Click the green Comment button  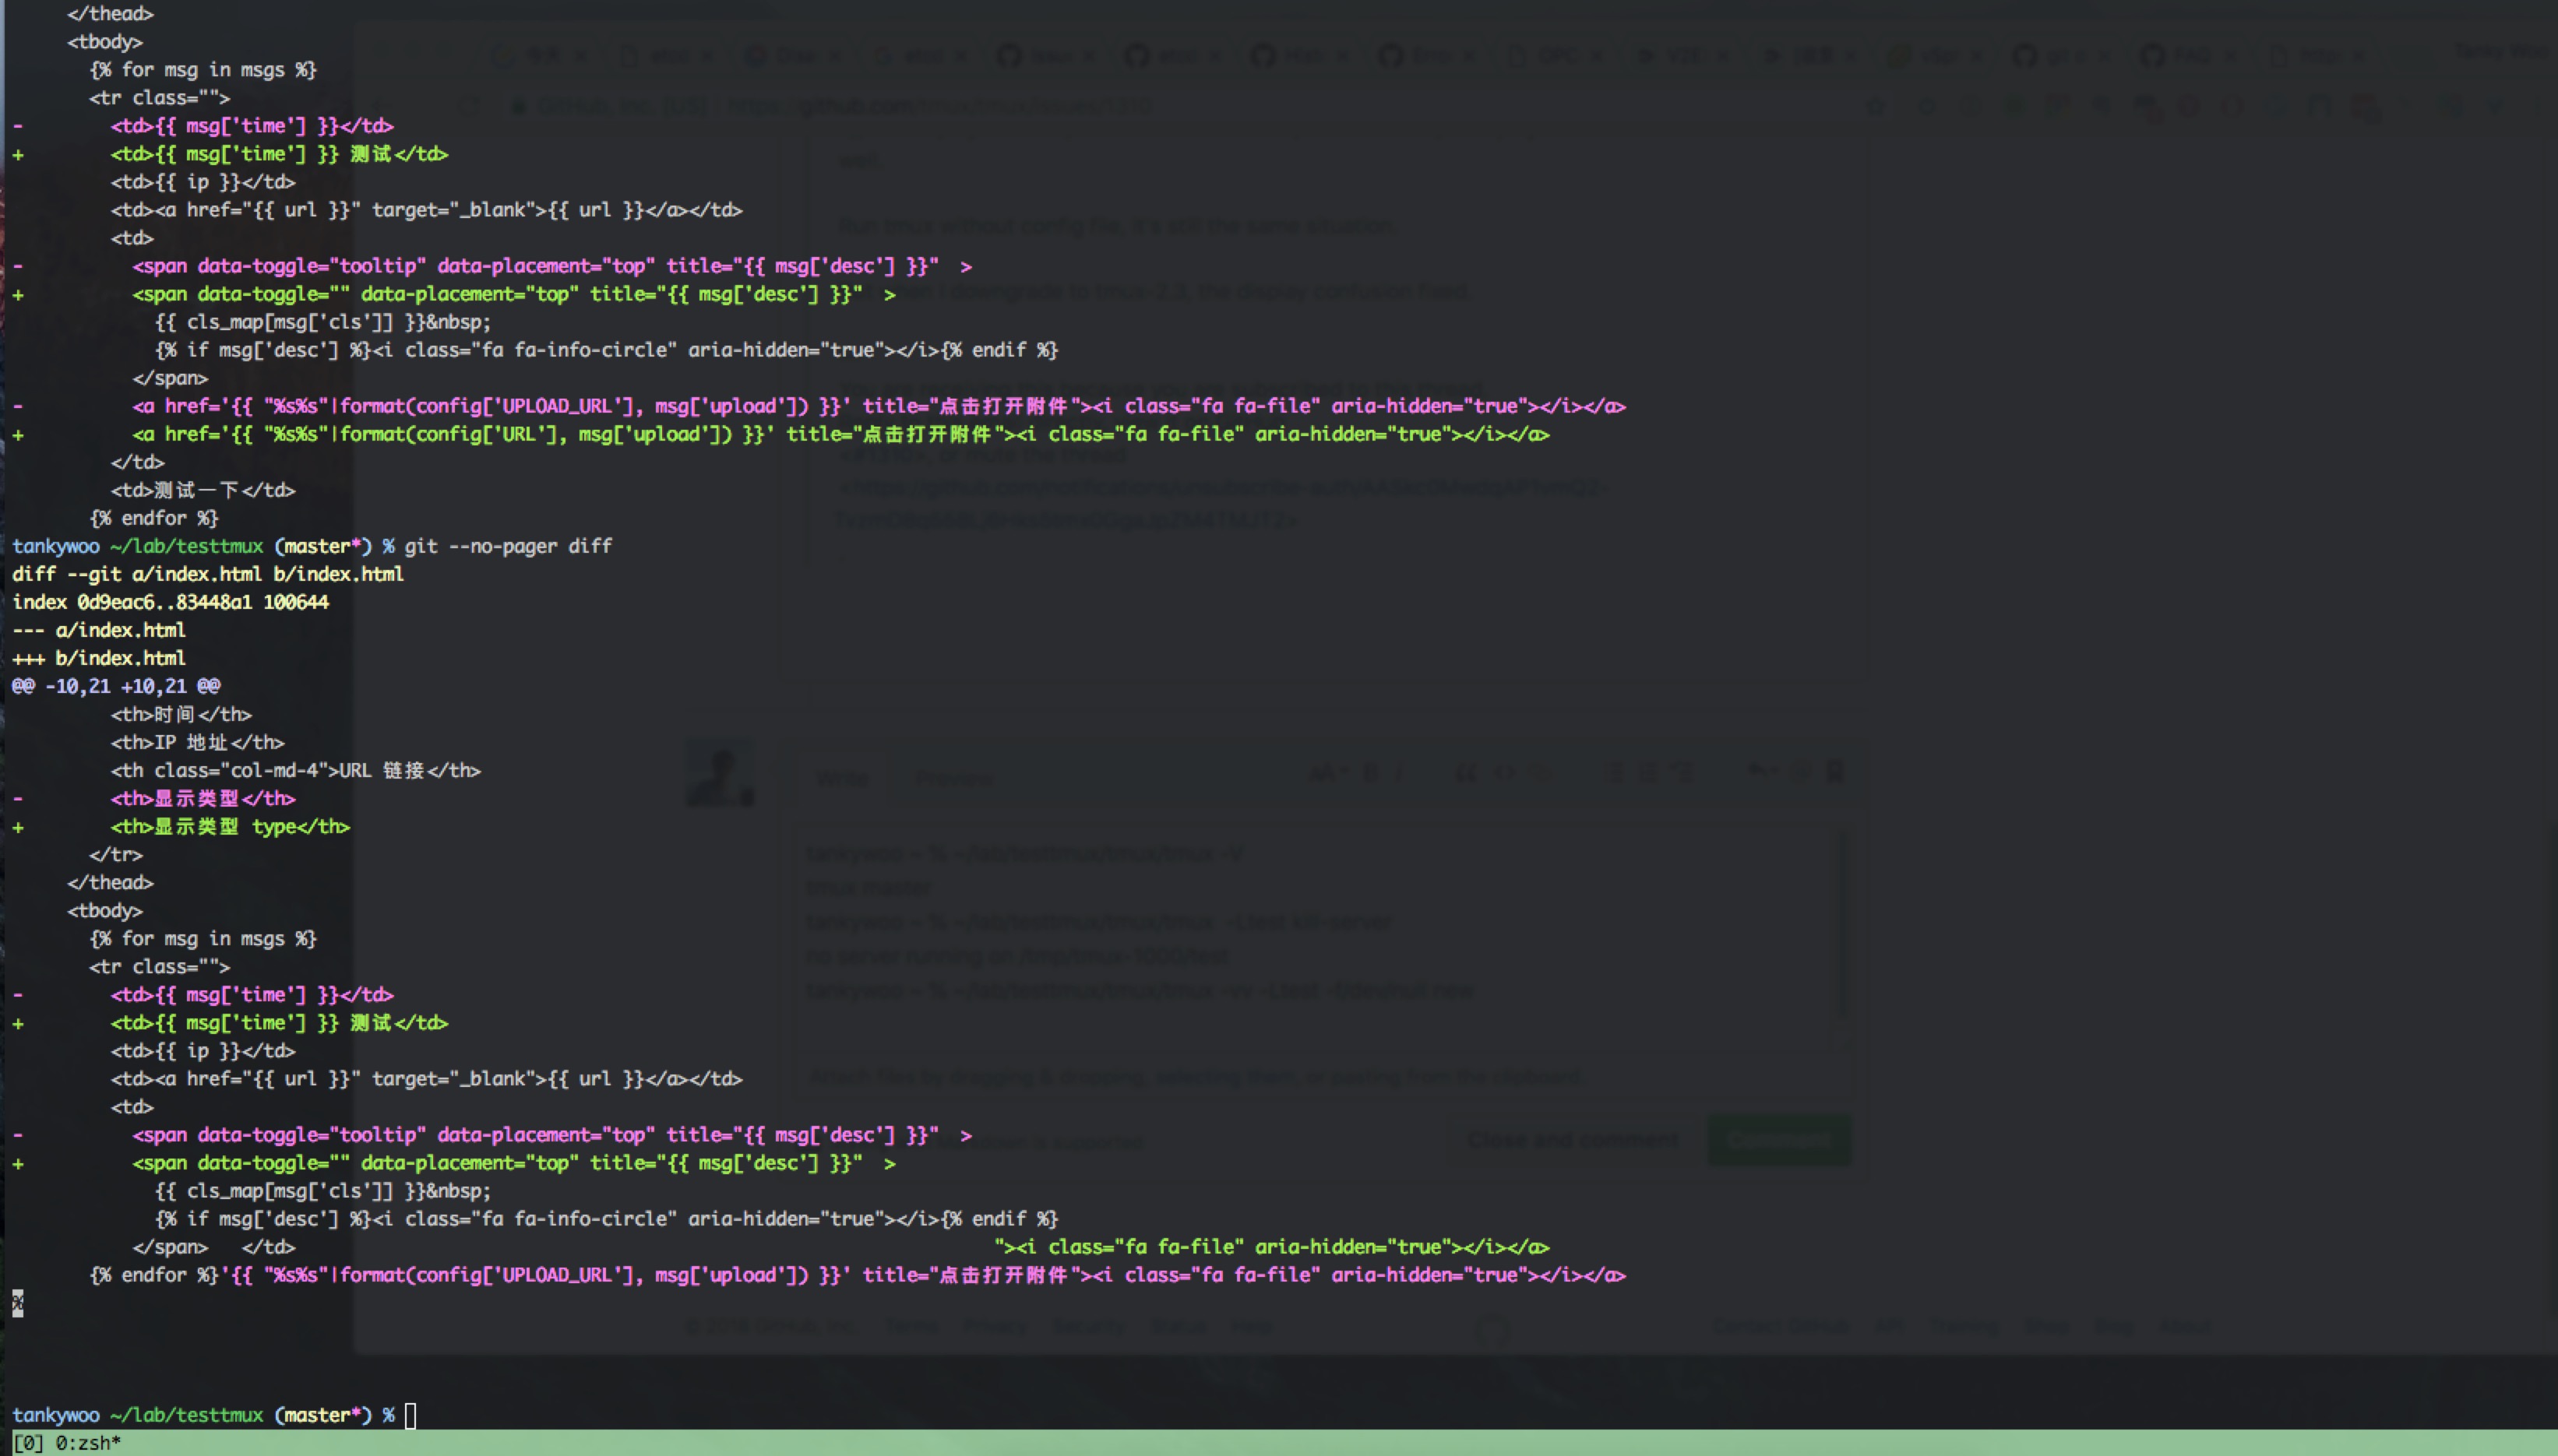pyautogui.click(x=1779, y=1139)
